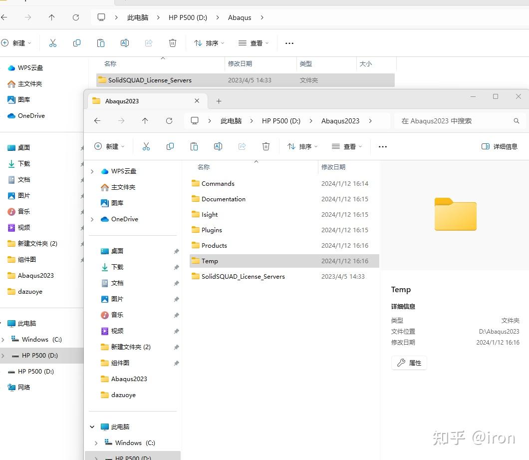Open 排序 dropdown in rear Abaqus window
Viewport: 529px width, 460px height.
coord(209,43)
